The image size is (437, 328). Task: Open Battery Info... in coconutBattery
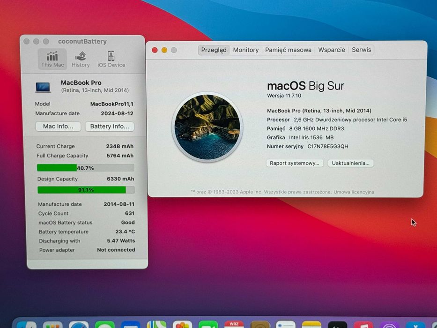[x=110, y=127]
